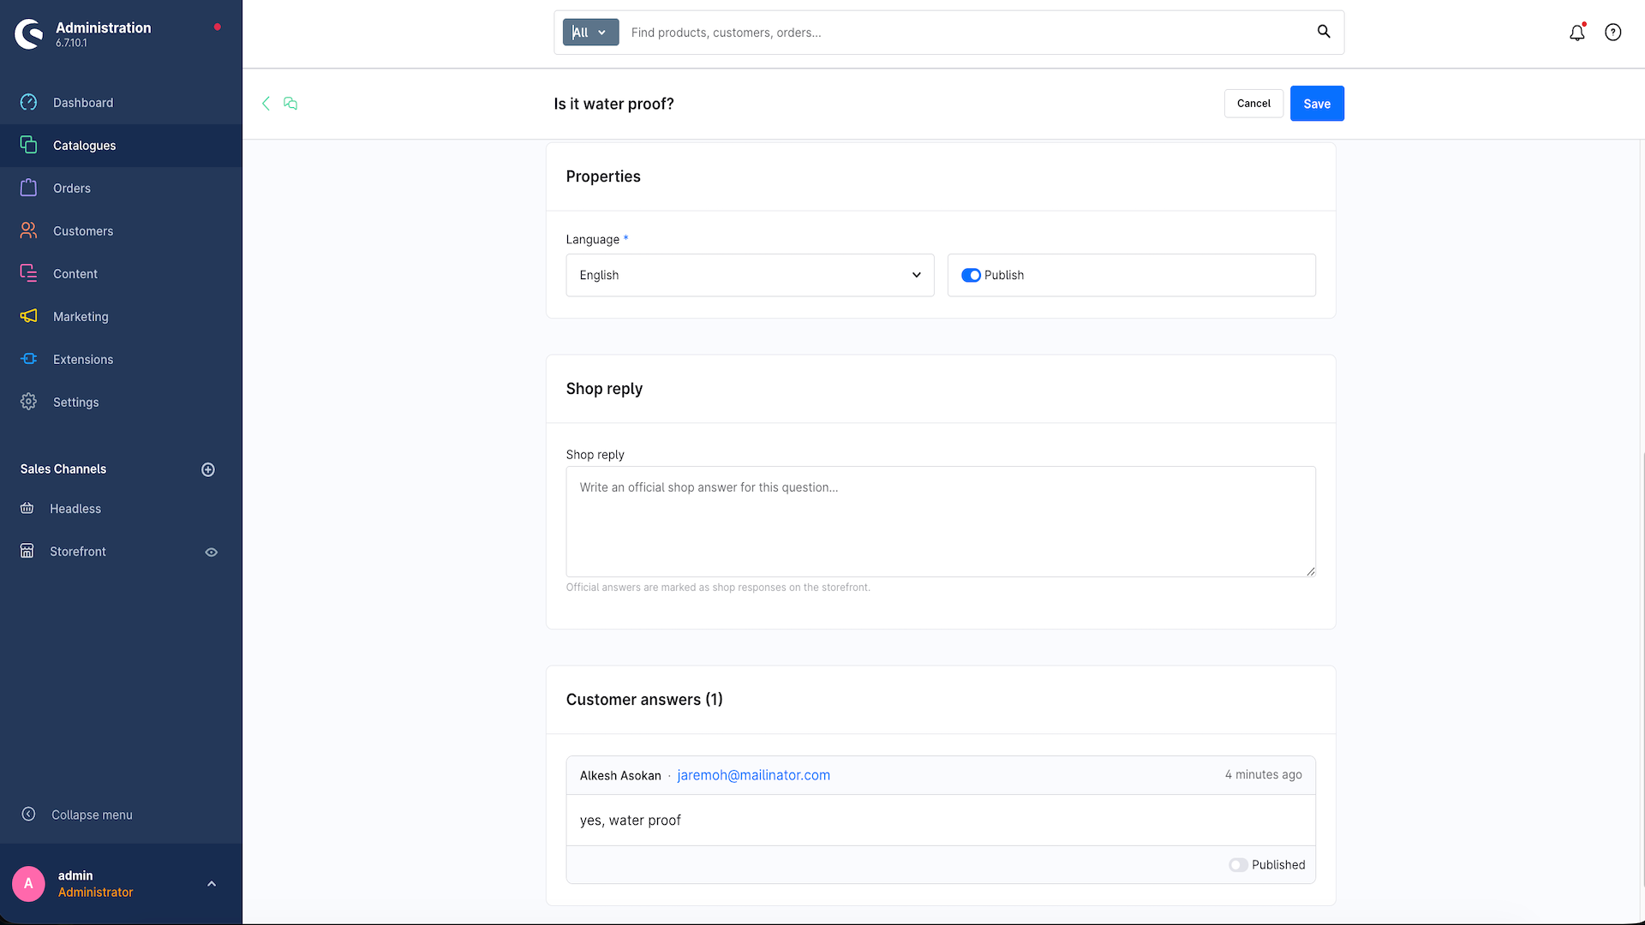Enable the Published toggle for customer answer
The image size is (1645, 925).
1238,865
